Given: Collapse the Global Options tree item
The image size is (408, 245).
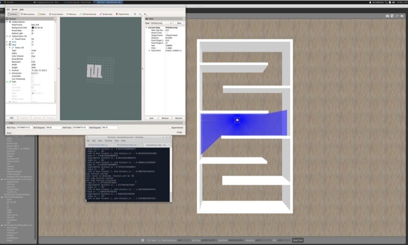Looking at the screenshot, I should click(7, 22).
